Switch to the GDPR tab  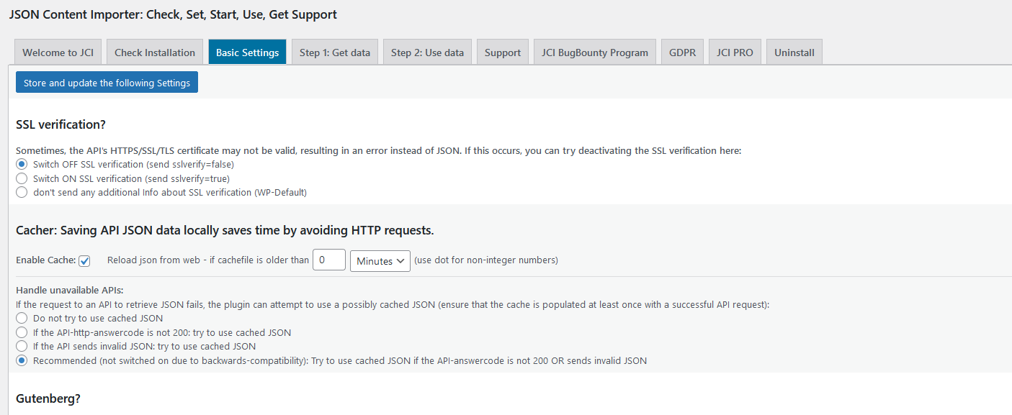tap(682, 53)
